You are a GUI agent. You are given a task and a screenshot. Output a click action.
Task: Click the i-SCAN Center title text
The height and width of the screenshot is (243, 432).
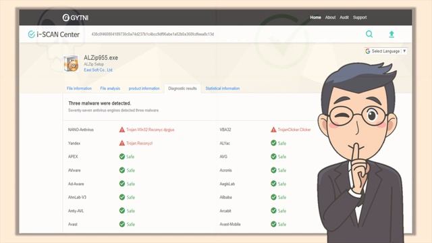pos(58,34)
